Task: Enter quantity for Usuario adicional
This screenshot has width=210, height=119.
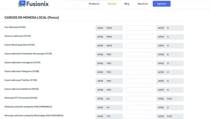Action: pos(139,37)
